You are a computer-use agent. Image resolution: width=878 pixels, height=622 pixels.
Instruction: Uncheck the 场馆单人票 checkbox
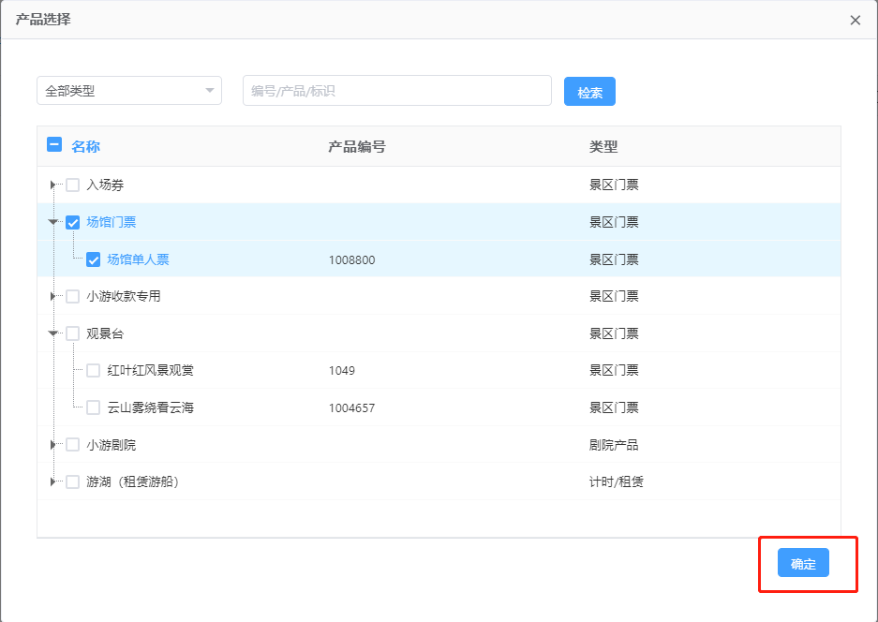pos(94,259)
